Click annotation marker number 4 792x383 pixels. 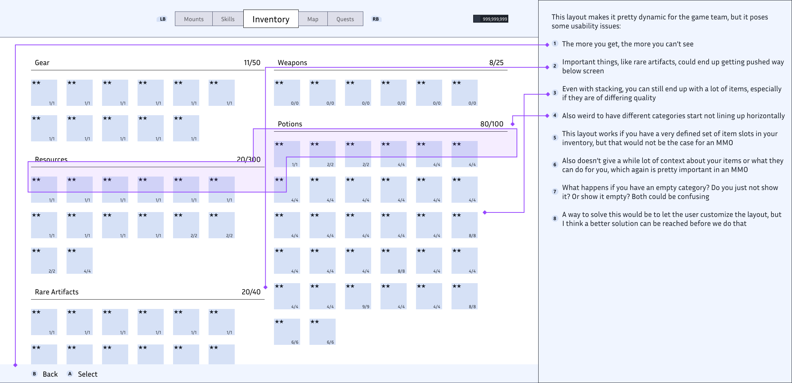click(x=555, y=116)
